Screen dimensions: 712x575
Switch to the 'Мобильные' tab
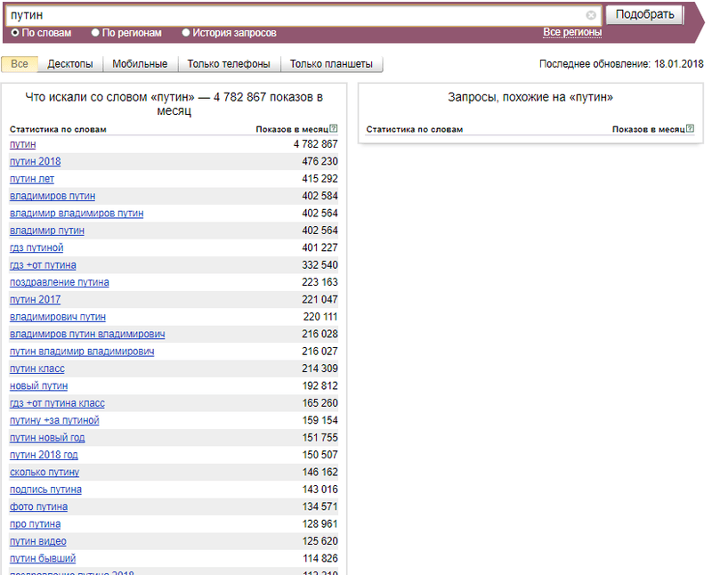(x=140, y=64)
